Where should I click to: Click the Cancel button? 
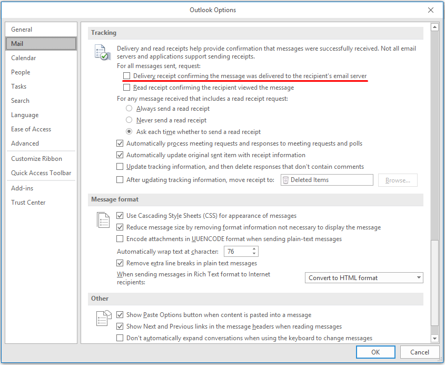coord(419,352)
